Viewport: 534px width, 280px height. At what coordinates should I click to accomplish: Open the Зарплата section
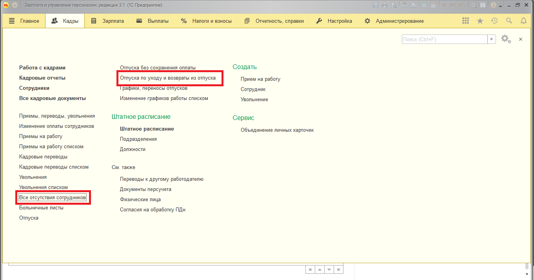107,21
